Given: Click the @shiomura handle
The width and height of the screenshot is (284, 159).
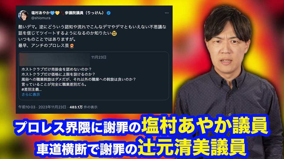Looking at the screenshot, I should pos(41,18).
